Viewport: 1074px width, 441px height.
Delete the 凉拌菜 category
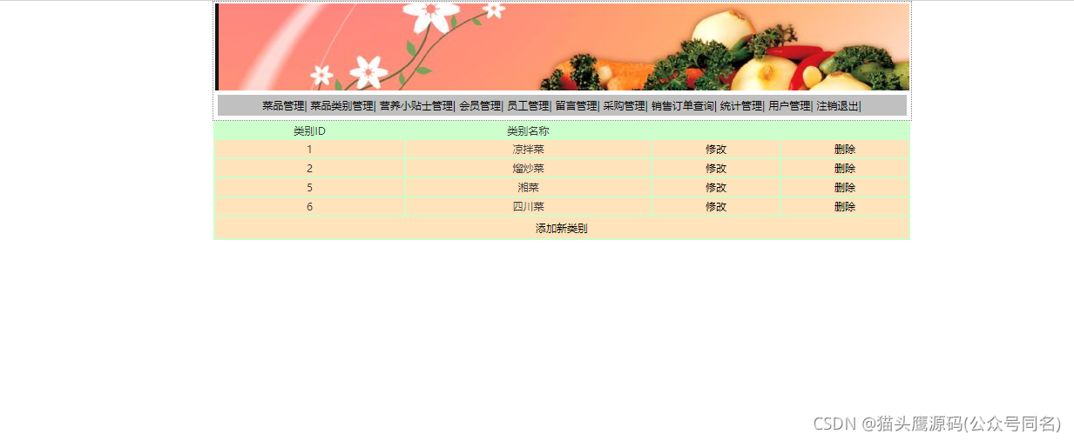coord(845,150)
